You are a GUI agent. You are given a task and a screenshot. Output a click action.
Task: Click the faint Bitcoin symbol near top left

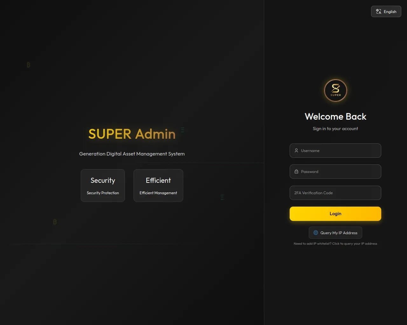click(x=28, y=65)
